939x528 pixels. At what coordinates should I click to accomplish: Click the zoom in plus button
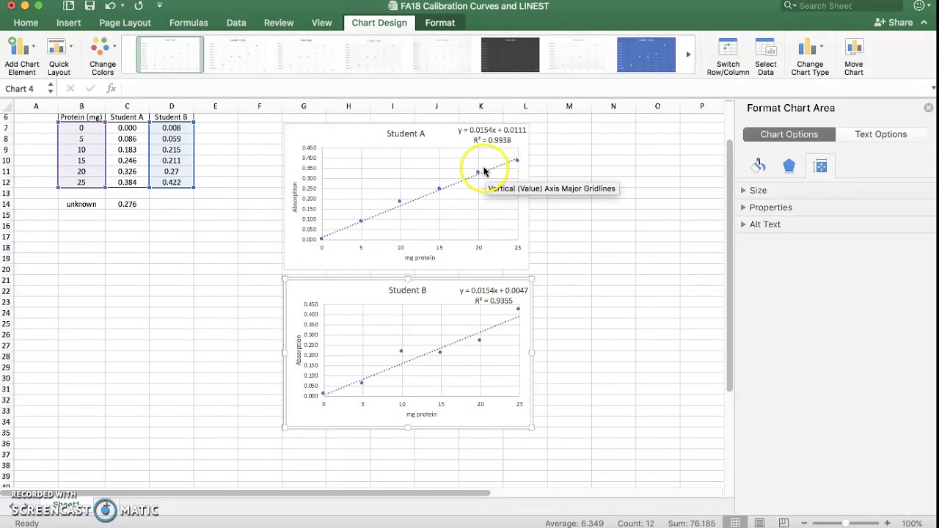pos(888,524)
